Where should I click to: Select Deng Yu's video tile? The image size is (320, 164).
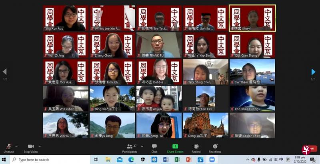click(206, 125)
